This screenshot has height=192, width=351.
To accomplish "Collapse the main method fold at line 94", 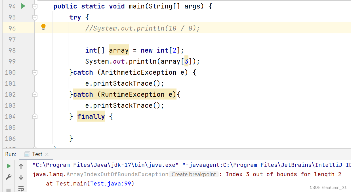I will [35, 6].
